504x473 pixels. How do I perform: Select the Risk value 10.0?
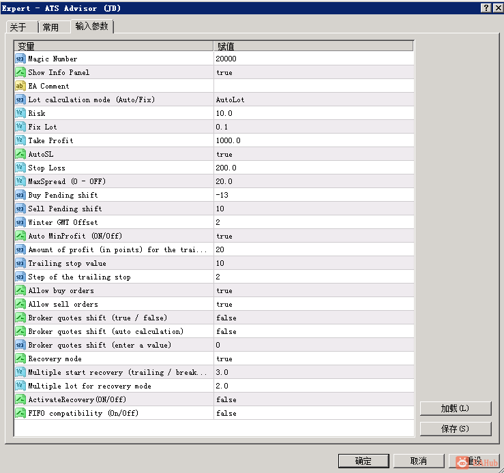[x=314, y=113]
